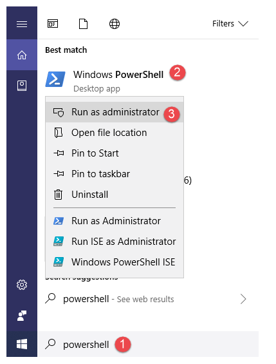Choose Run as administrator with shield icon

[115, 112]
